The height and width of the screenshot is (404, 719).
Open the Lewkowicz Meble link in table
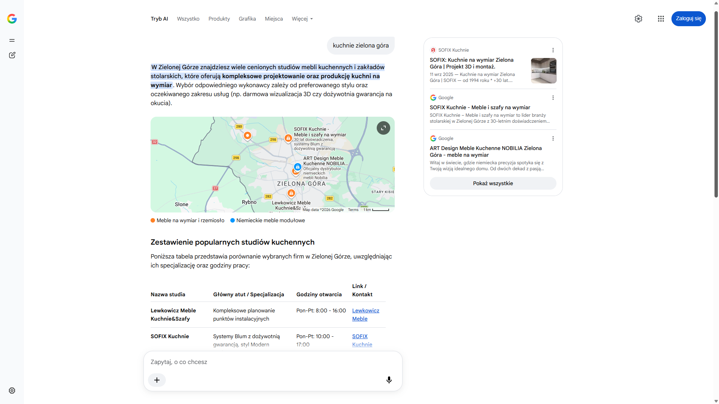365,315
